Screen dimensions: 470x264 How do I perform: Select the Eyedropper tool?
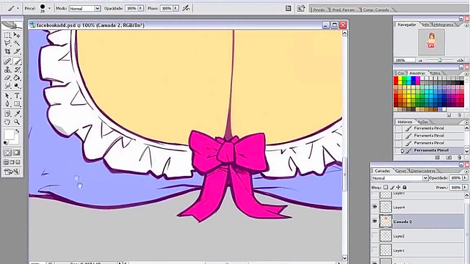tap(17, 114)
